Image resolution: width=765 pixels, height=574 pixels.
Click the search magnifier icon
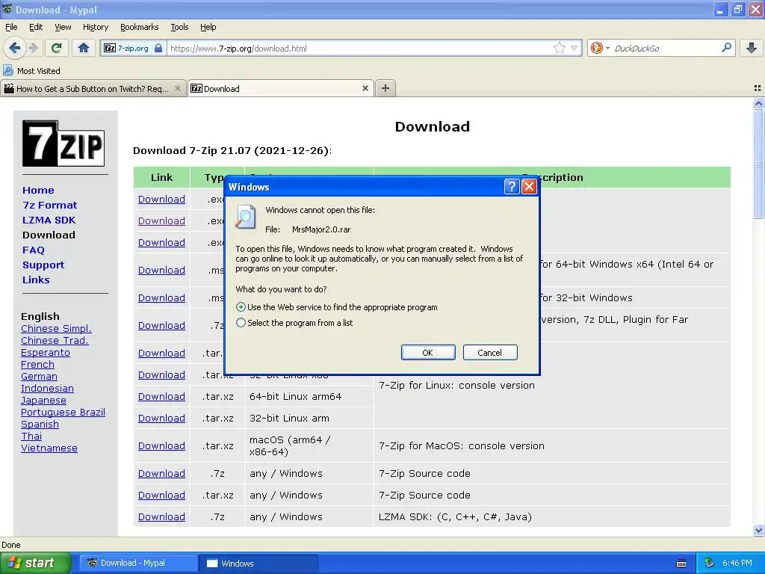point(726,48)
